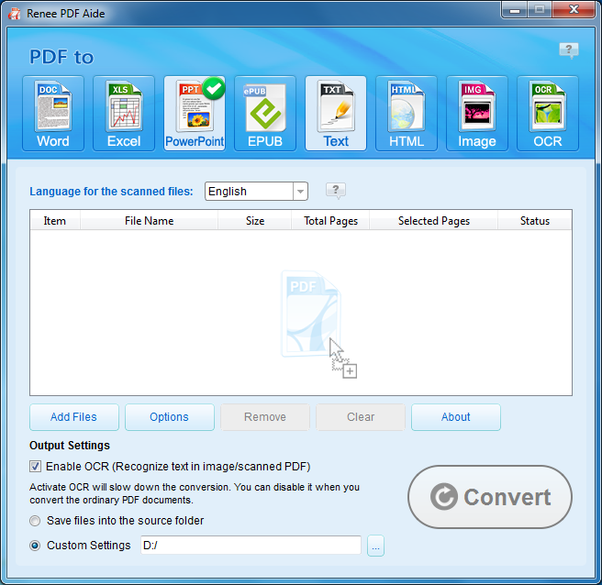The height and width of the screenshot is (585, 602).
Task: Select Save files into the source folder
Action: (x=35, y=521)
